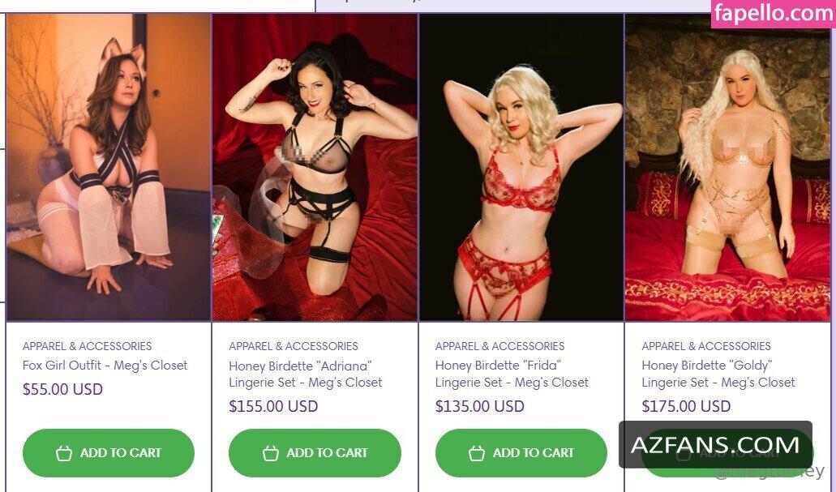Open Fox Girl Outfit product photo
The image size is (836, 492).
108,167
